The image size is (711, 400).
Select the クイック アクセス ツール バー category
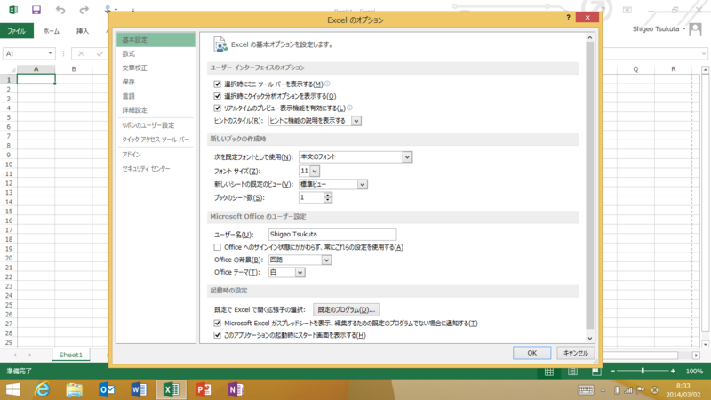(x=156, y=140)
